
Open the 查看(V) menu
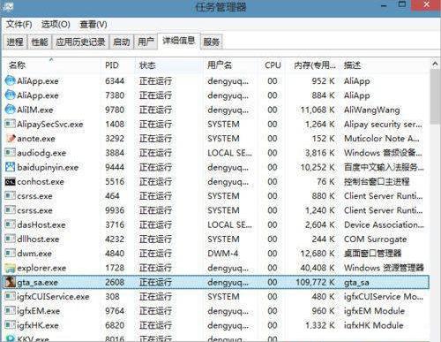tap(93, 24)
